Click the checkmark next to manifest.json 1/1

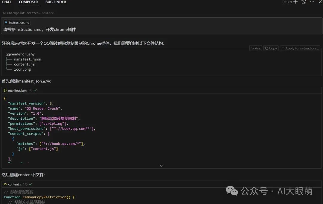35,91
